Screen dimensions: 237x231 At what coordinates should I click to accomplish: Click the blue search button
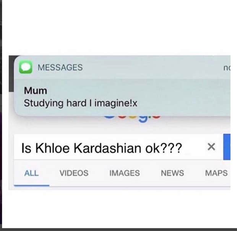[227, 147]
